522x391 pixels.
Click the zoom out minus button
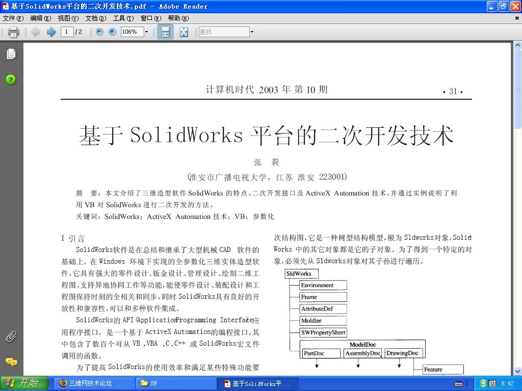tap(99, 32)
